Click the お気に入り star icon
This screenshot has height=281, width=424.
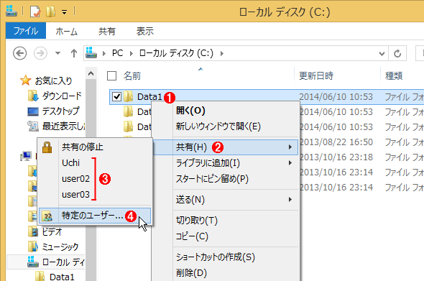pyautogui.click(x=25, y=80)
